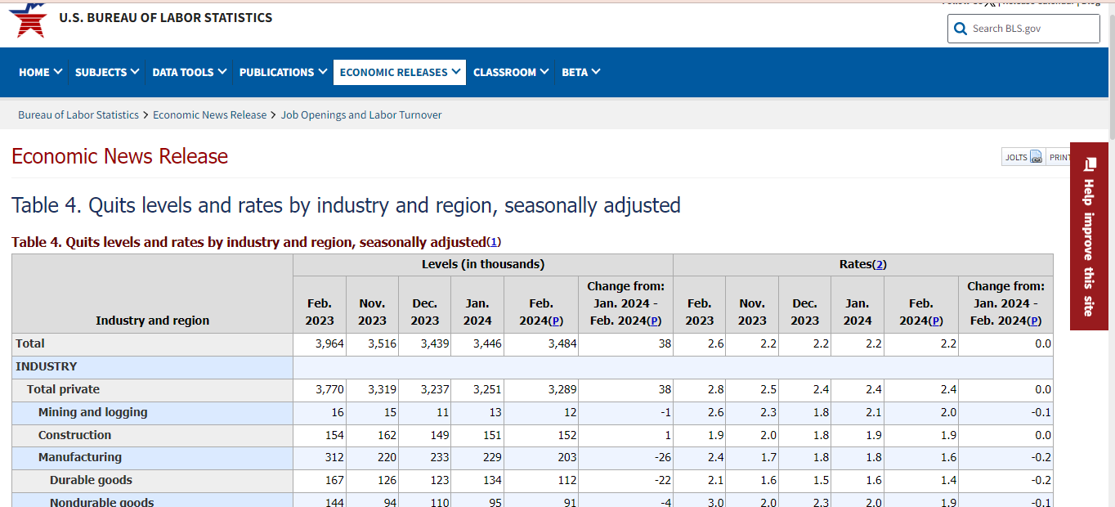Viewport: 1115px width, 507px height.
Task: Click the cell showing 3,289
Action: (x=541, y=390)
